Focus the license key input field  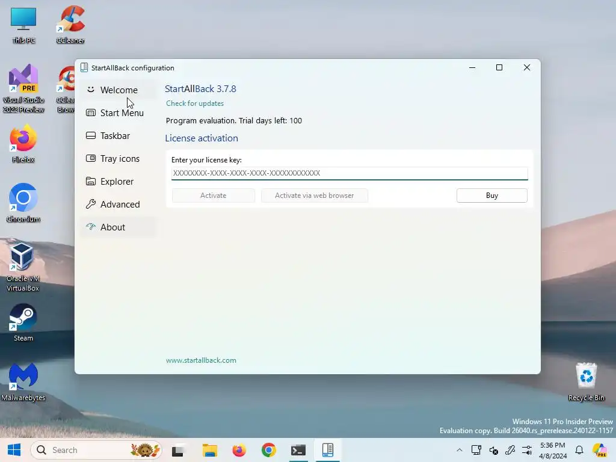click(350, 173)
